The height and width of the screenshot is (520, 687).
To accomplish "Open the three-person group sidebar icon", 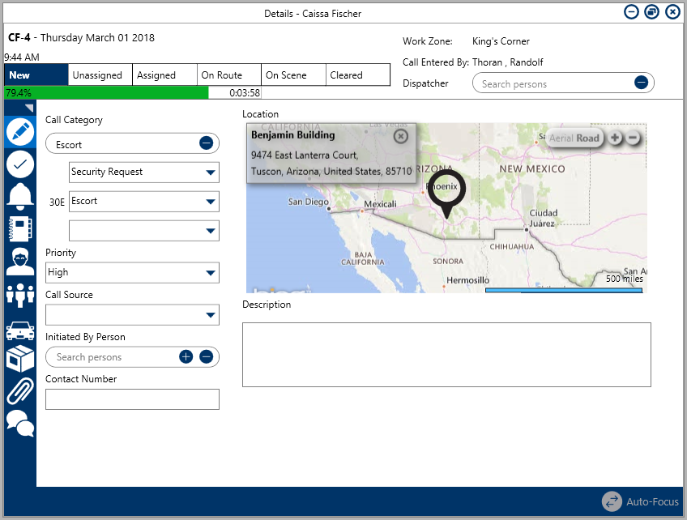I will point(20,295).
